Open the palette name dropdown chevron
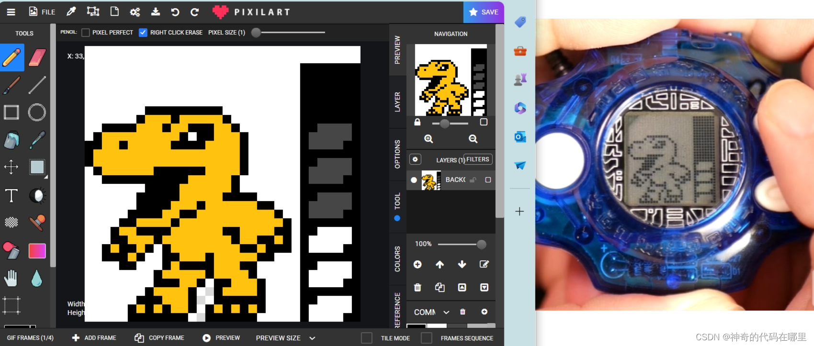The width and height of the screenshot is (814, 346). click(x=446, y=312)
